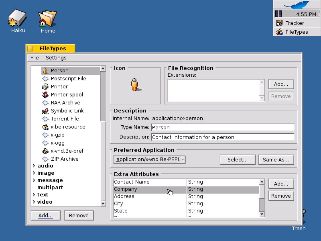This screenshot has width=321, height=241.
Task: Expand the video category
Action: (34, 202)
